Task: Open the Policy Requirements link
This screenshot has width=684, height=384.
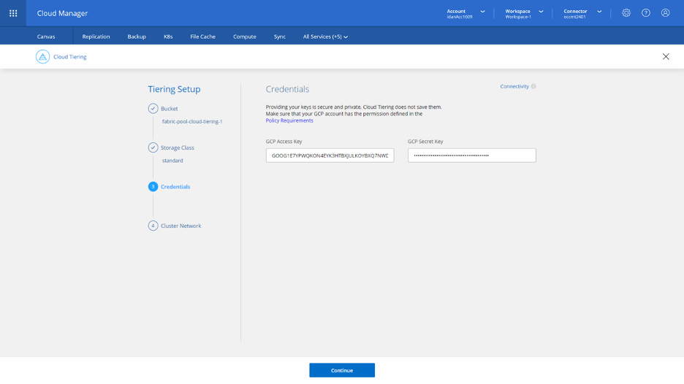Action: pos(289,120)
